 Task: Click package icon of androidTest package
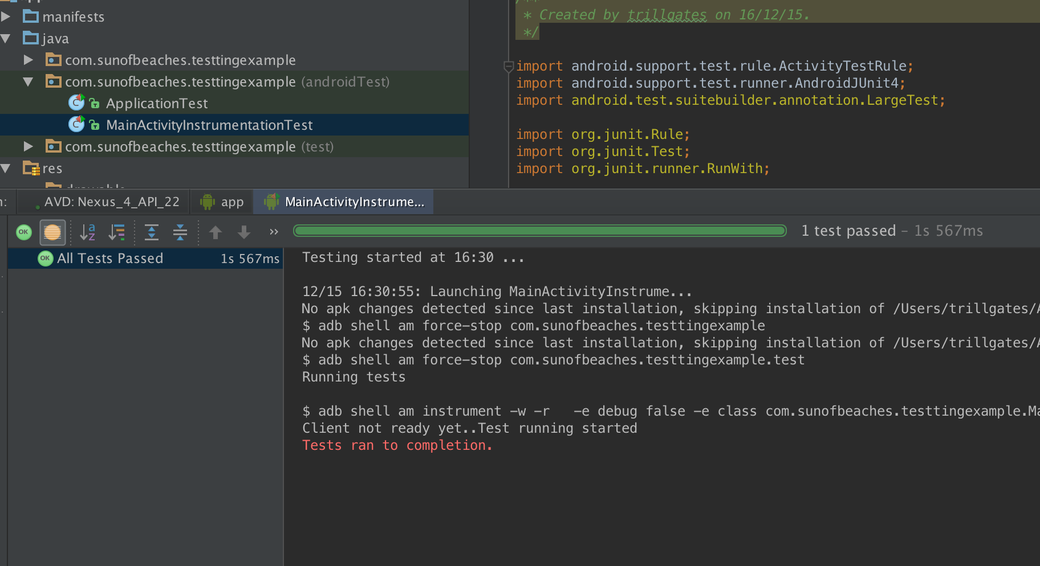53,81
